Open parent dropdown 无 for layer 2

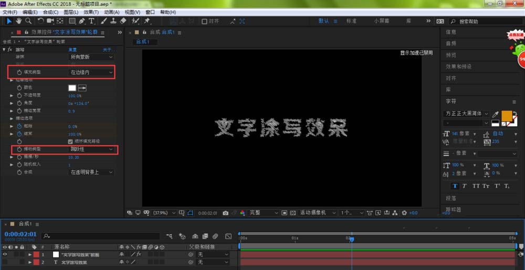[213, 262]
